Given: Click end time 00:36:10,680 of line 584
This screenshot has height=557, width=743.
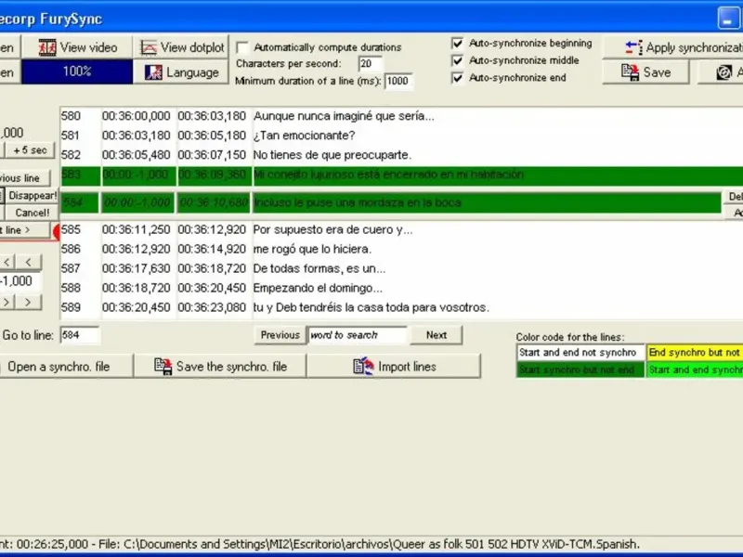Looking at the screenshot, I should coord(214,202).
